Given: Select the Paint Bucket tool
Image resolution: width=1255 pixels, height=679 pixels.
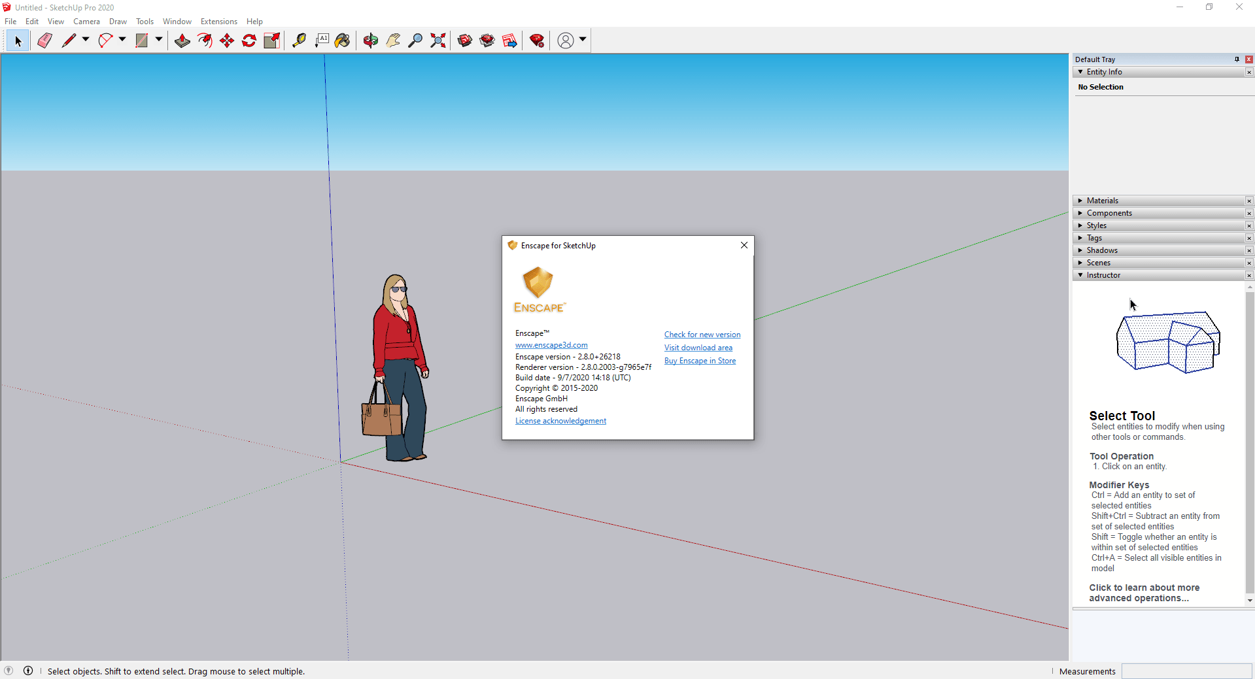Looking at the screenshot, I should tap(342, 41).
